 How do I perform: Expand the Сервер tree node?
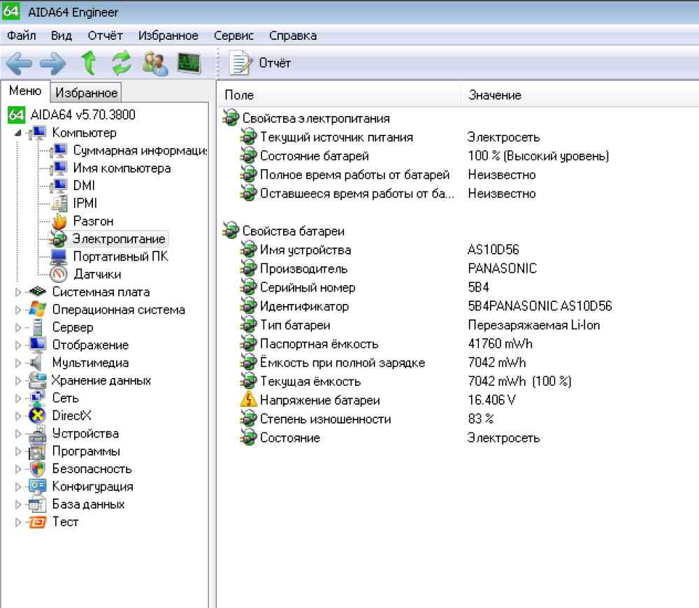point(18,328)
